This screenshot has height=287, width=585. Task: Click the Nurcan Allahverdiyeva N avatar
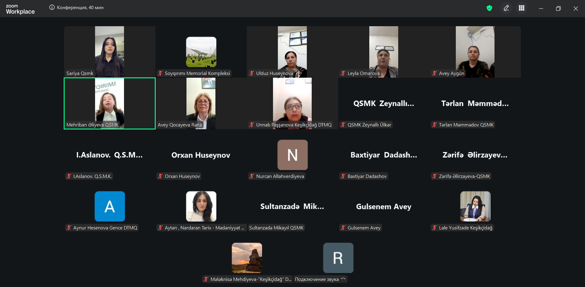(x=292, y=155)
